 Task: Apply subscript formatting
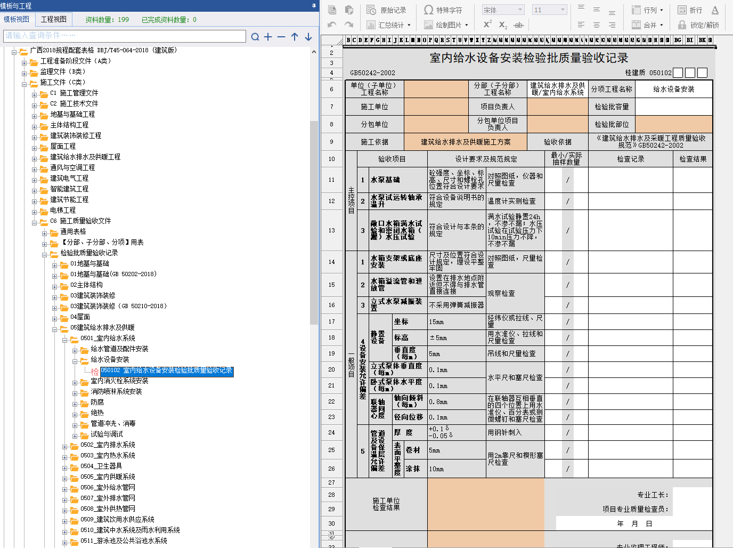503,25
